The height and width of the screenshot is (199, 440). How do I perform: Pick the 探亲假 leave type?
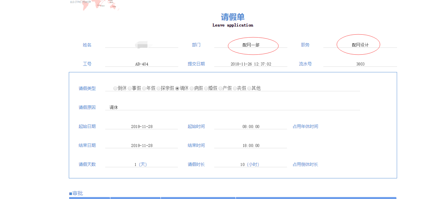point(159,88)
